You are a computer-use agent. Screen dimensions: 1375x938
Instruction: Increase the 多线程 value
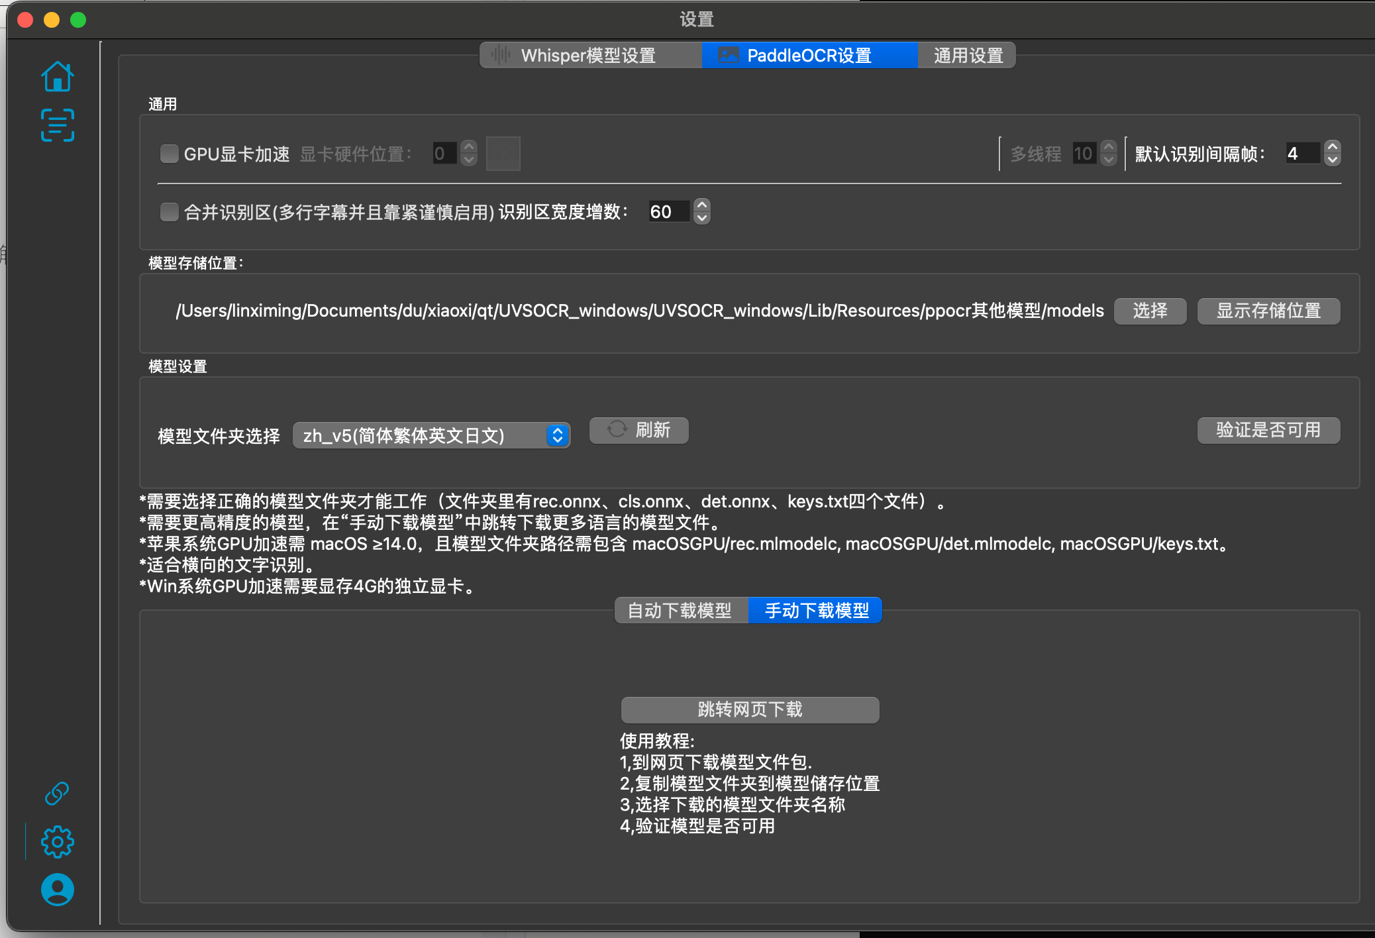click(x=1108, y=147)
